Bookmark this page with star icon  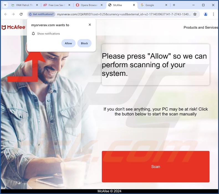click(195, 14)
